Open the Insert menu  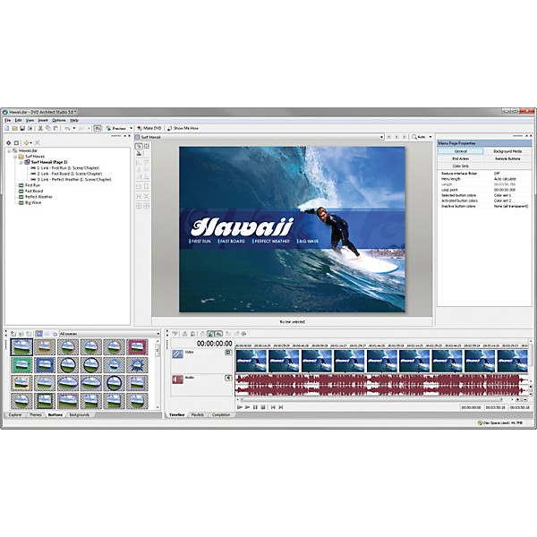[43, 120]
